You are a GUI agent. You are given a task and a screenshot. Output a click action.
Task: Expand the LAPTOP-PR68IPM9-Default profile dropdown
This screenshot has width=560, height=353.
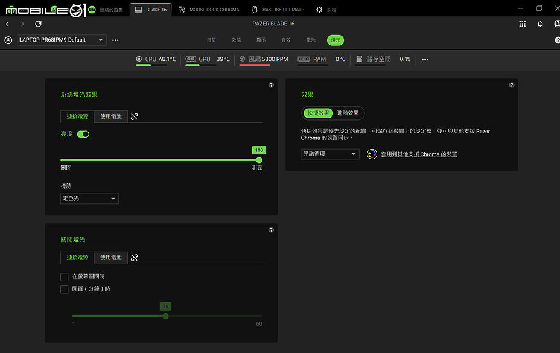pyautogui.click(x=62, y=40)
